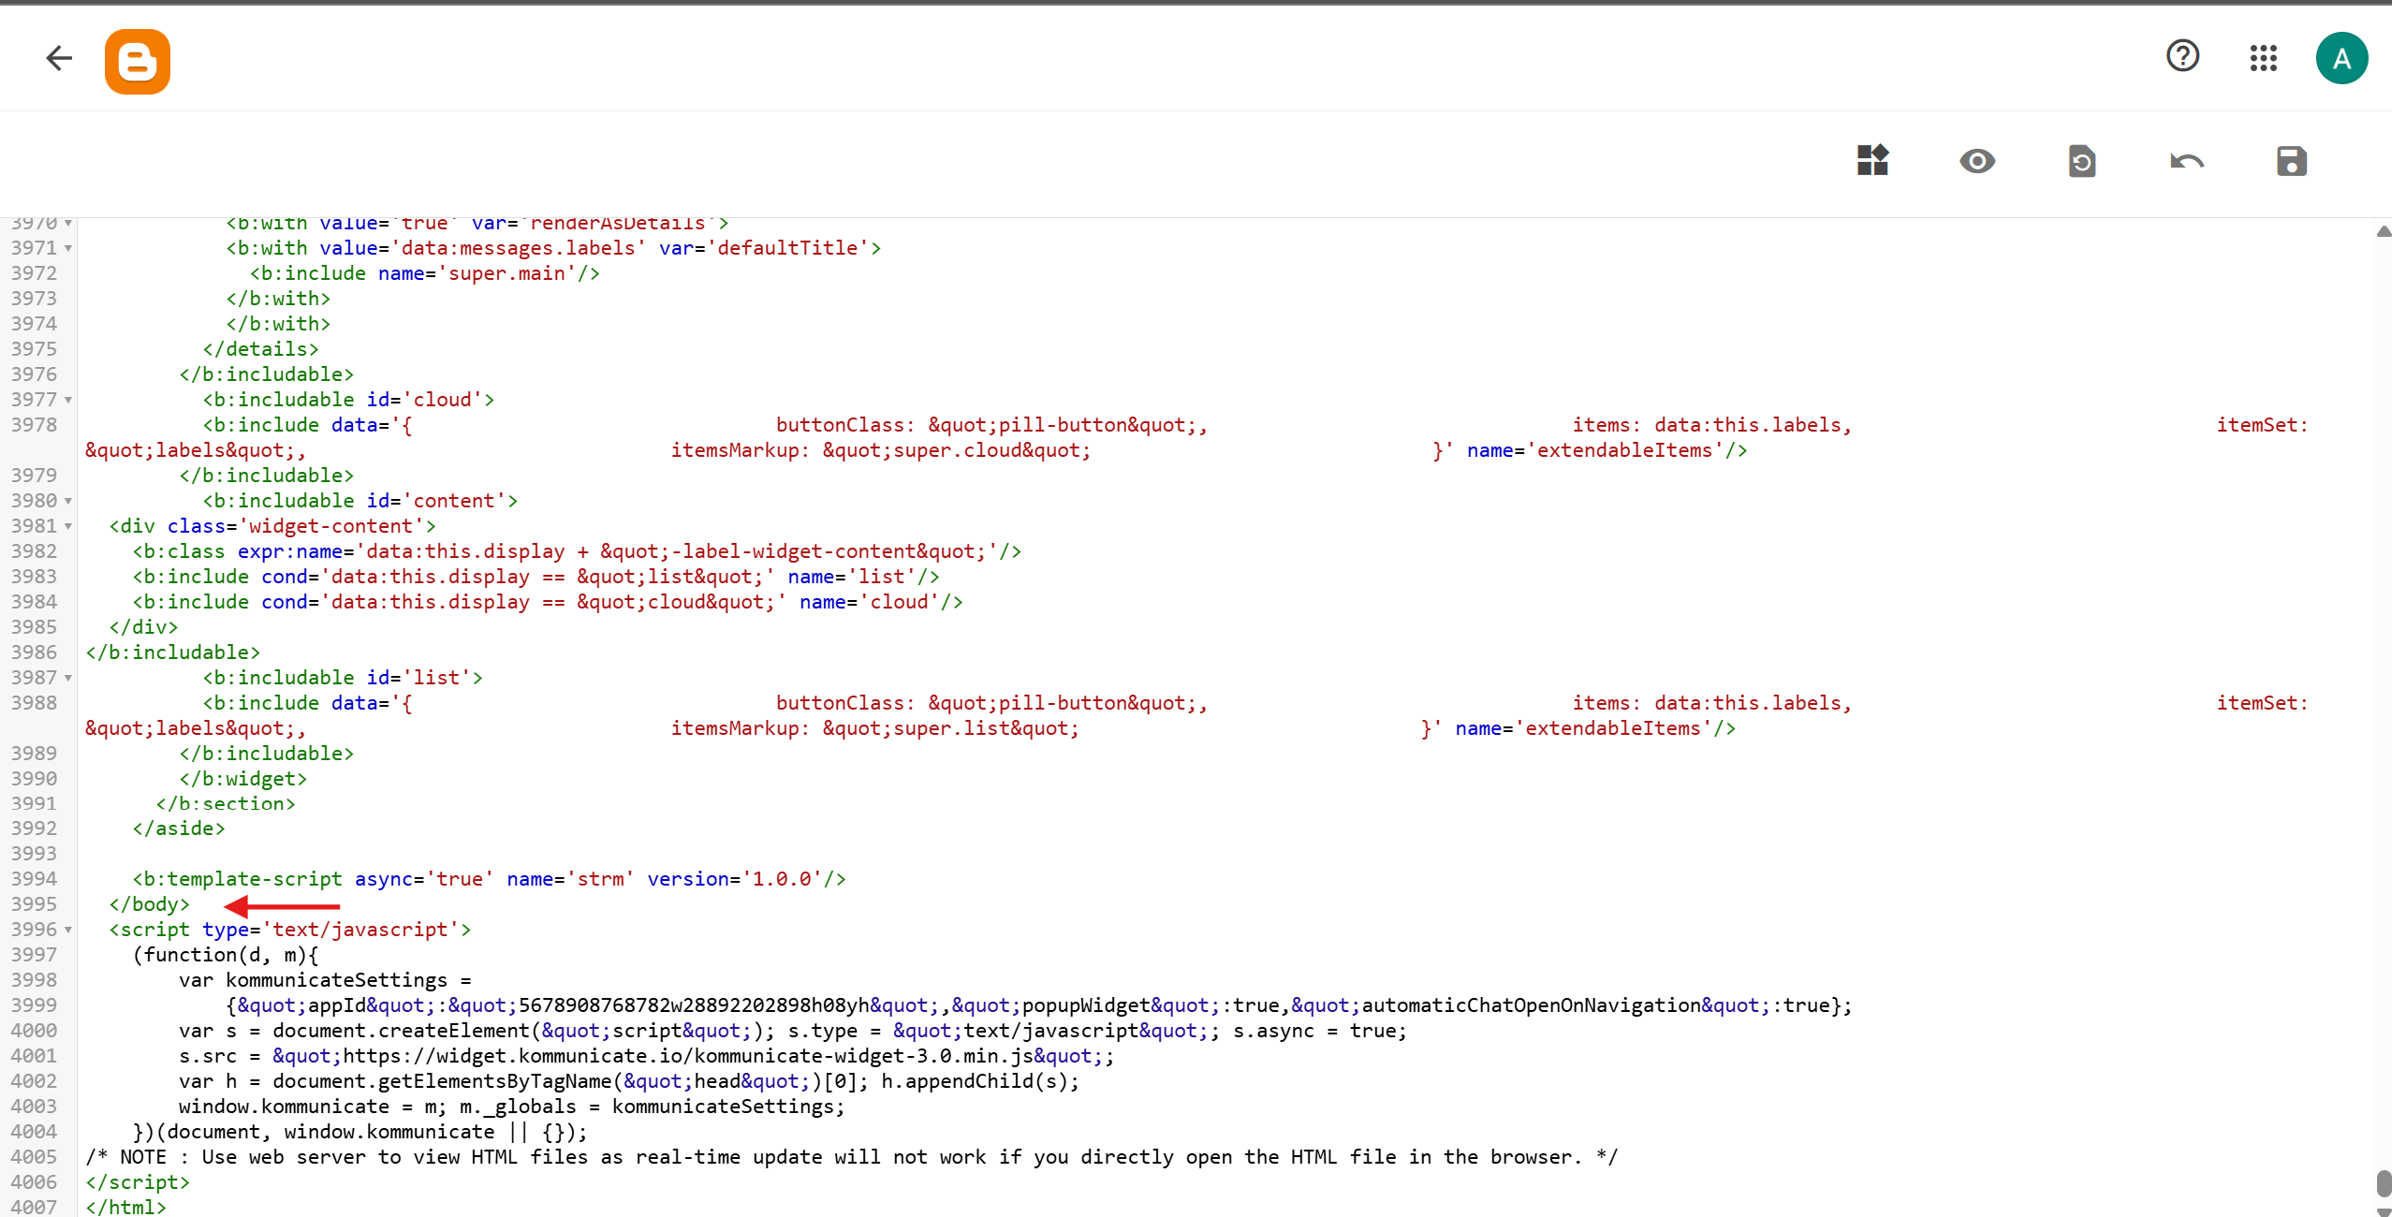Click the script type='text/javascript' opening tag
Image resolution: width=2392 pixels, height=1217 pixels.
[290, 930]
